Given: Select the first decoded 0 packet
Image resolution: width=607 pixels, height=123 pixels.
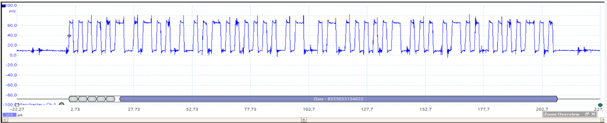Looking at the screenshot, I should (x=74, y=99).
